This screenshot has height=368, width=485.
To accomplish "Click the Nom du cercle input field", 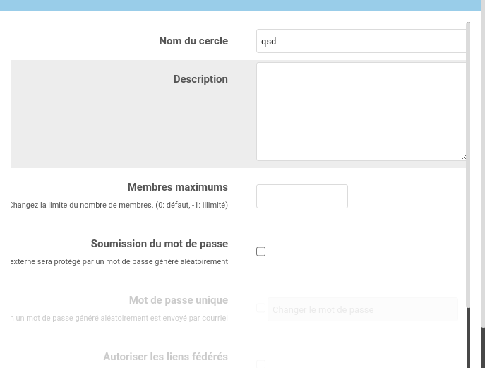I will 361,41.
